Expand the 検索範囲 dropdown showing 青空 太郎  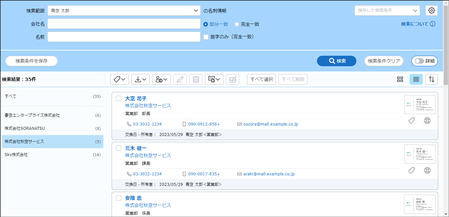pyautogui.click(x=124, y=10)
